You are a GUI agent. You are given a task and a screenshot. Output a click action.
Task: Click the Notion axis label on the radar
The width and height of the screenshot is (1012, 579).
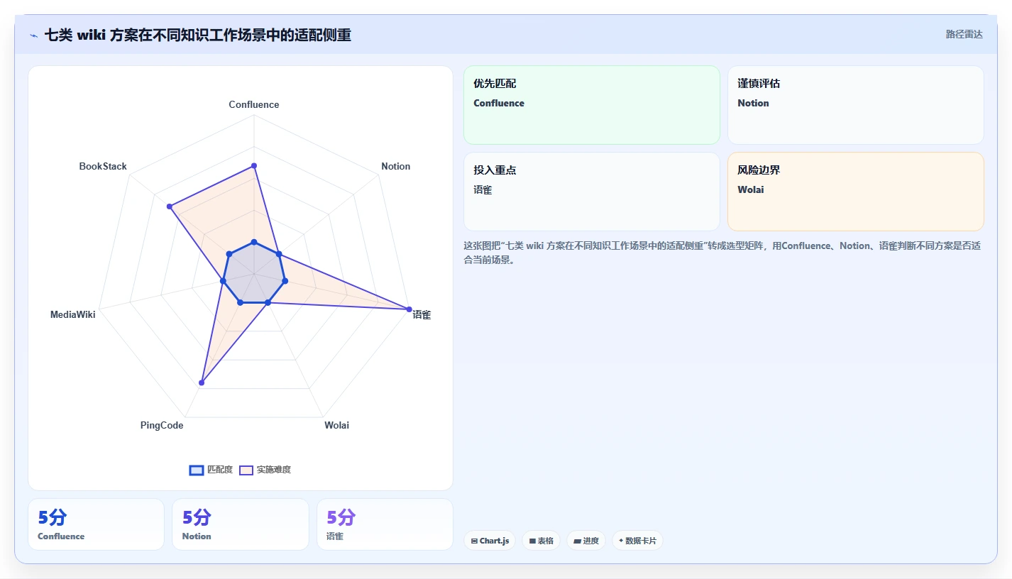coord(395,166)
